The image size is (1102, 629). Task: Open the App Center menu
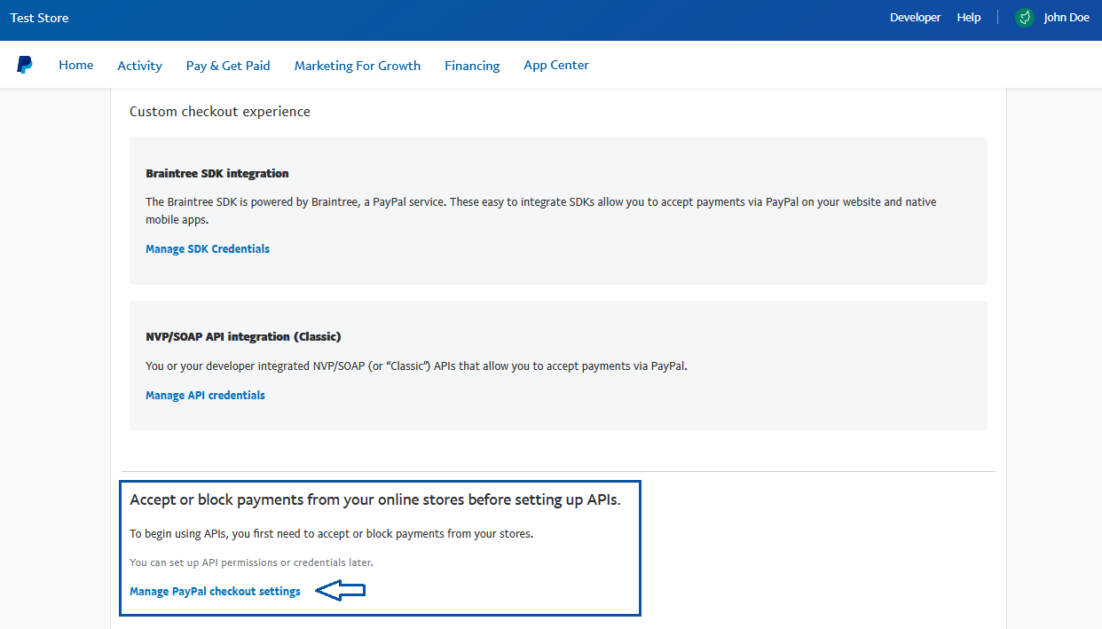[556, 66]
